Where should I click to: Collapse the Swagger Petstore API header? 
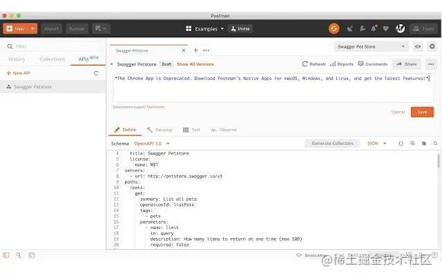[112, 64]
